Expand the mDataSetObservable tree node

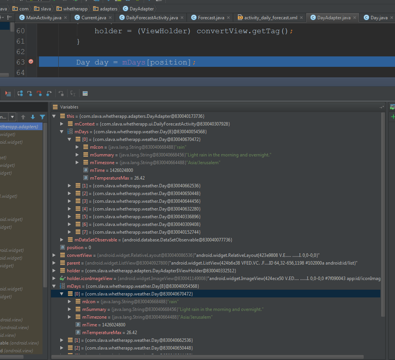(x=62, y=240)
